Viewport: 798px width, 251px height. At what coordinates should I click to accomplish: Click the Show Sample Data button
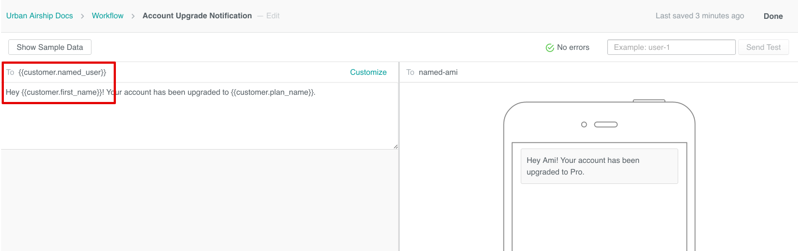click(x=50, y=47)
